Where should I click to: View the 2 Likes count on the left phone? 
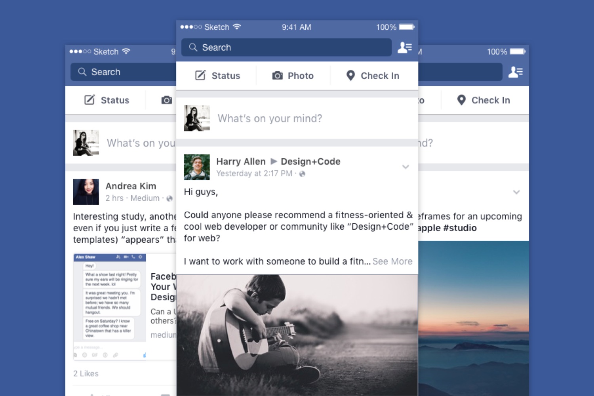[x=86, y=373]
